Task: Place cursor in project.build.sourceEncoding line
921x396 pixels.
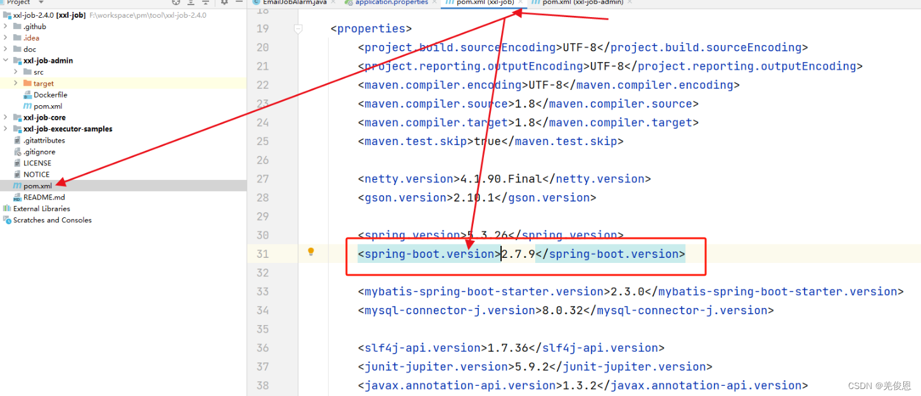Action: [583, 48]
